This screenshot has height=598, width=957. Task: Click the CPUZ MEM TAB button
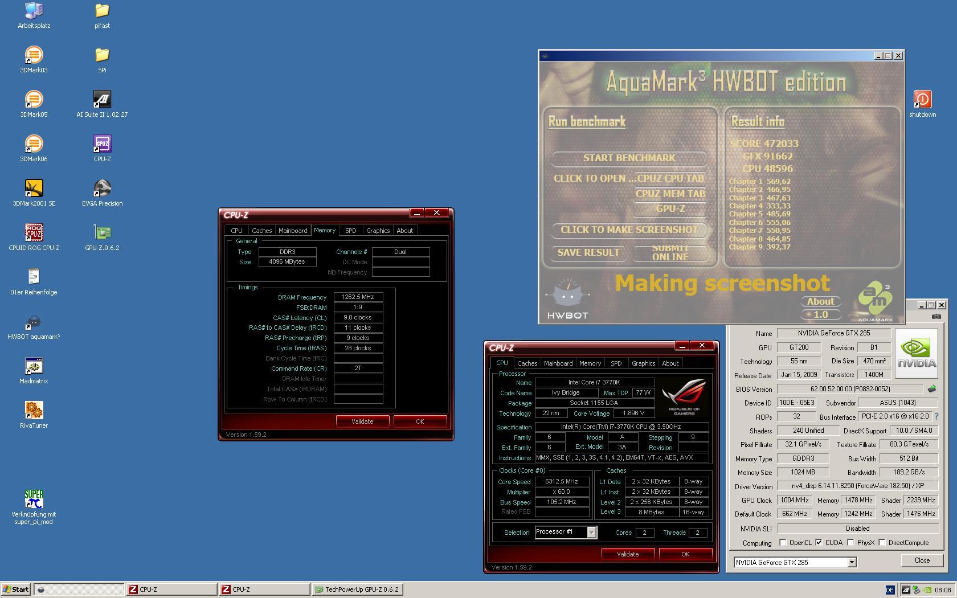670,194
